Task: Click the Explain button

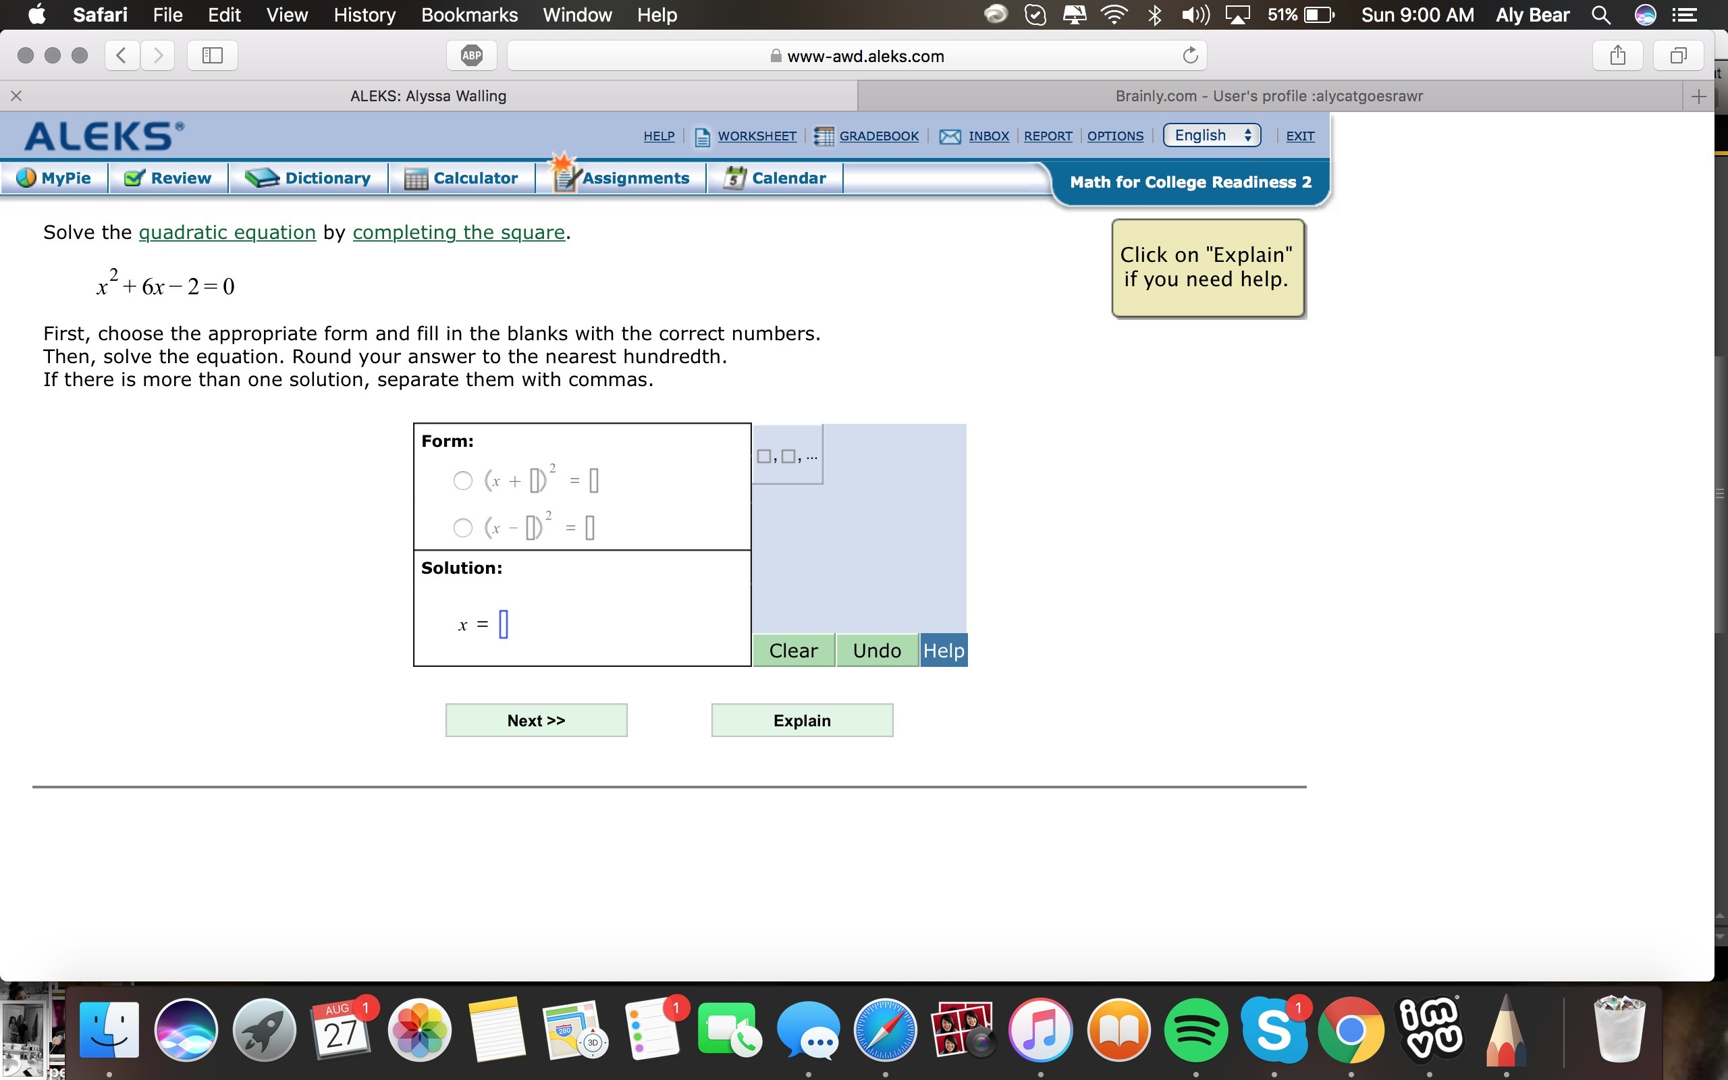Action: [x=802, y=720]
